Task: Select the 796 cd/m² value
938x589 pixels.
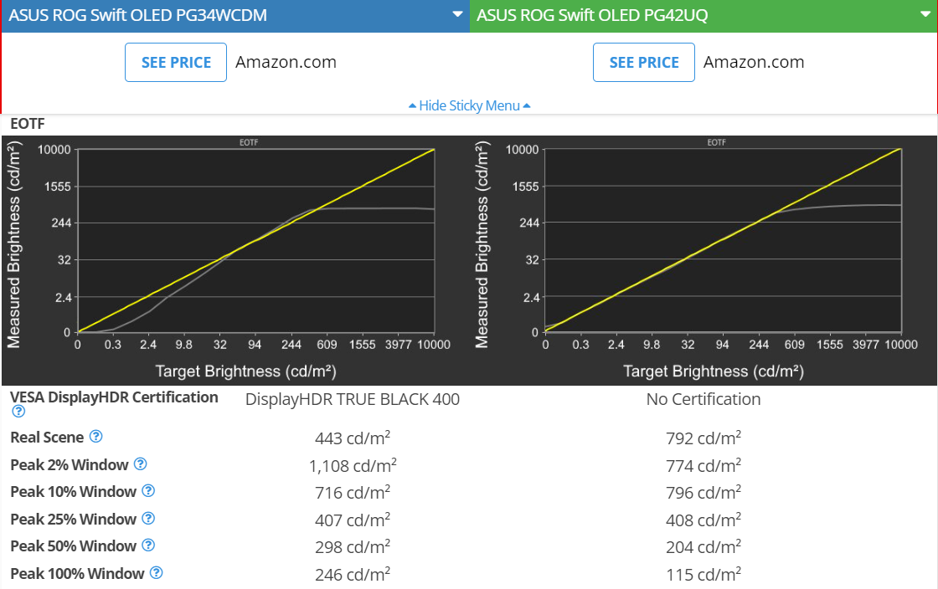Action: pos(703,492)
